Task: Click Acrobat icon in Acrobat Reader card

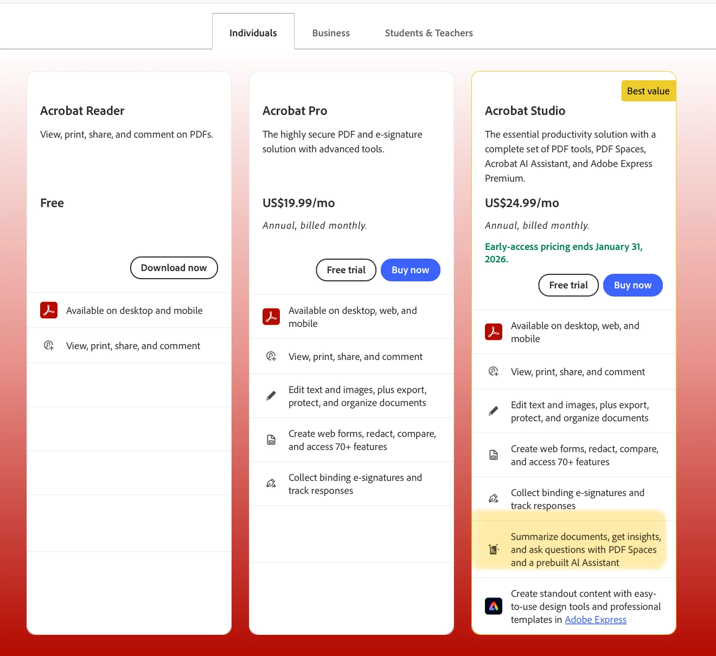Action: (49, 310)
